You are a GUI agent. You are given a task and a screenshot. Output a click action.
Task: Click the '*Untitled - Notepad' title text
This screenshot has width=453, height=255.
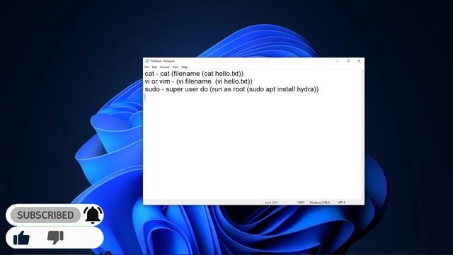pos(162,61)
